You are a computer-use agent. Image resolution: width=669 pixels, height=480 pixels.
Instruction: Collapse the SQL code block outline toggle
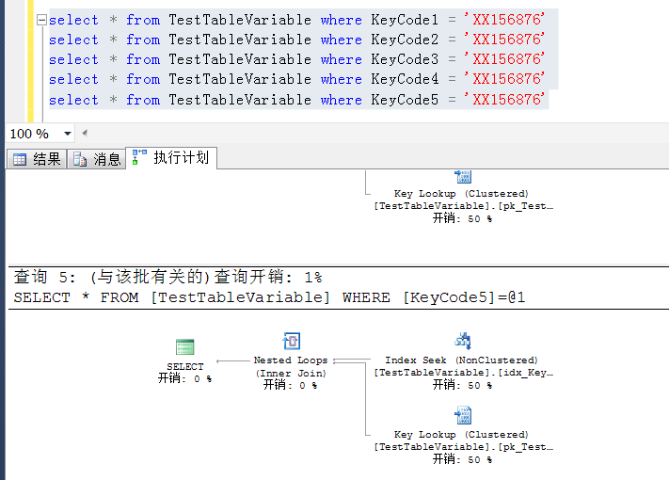[41, 20]
